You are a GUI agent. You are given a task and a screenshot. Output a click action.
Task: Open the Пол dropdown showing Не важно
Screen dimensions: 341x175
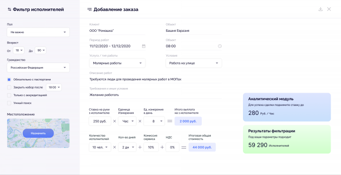(x=38, y=32)
